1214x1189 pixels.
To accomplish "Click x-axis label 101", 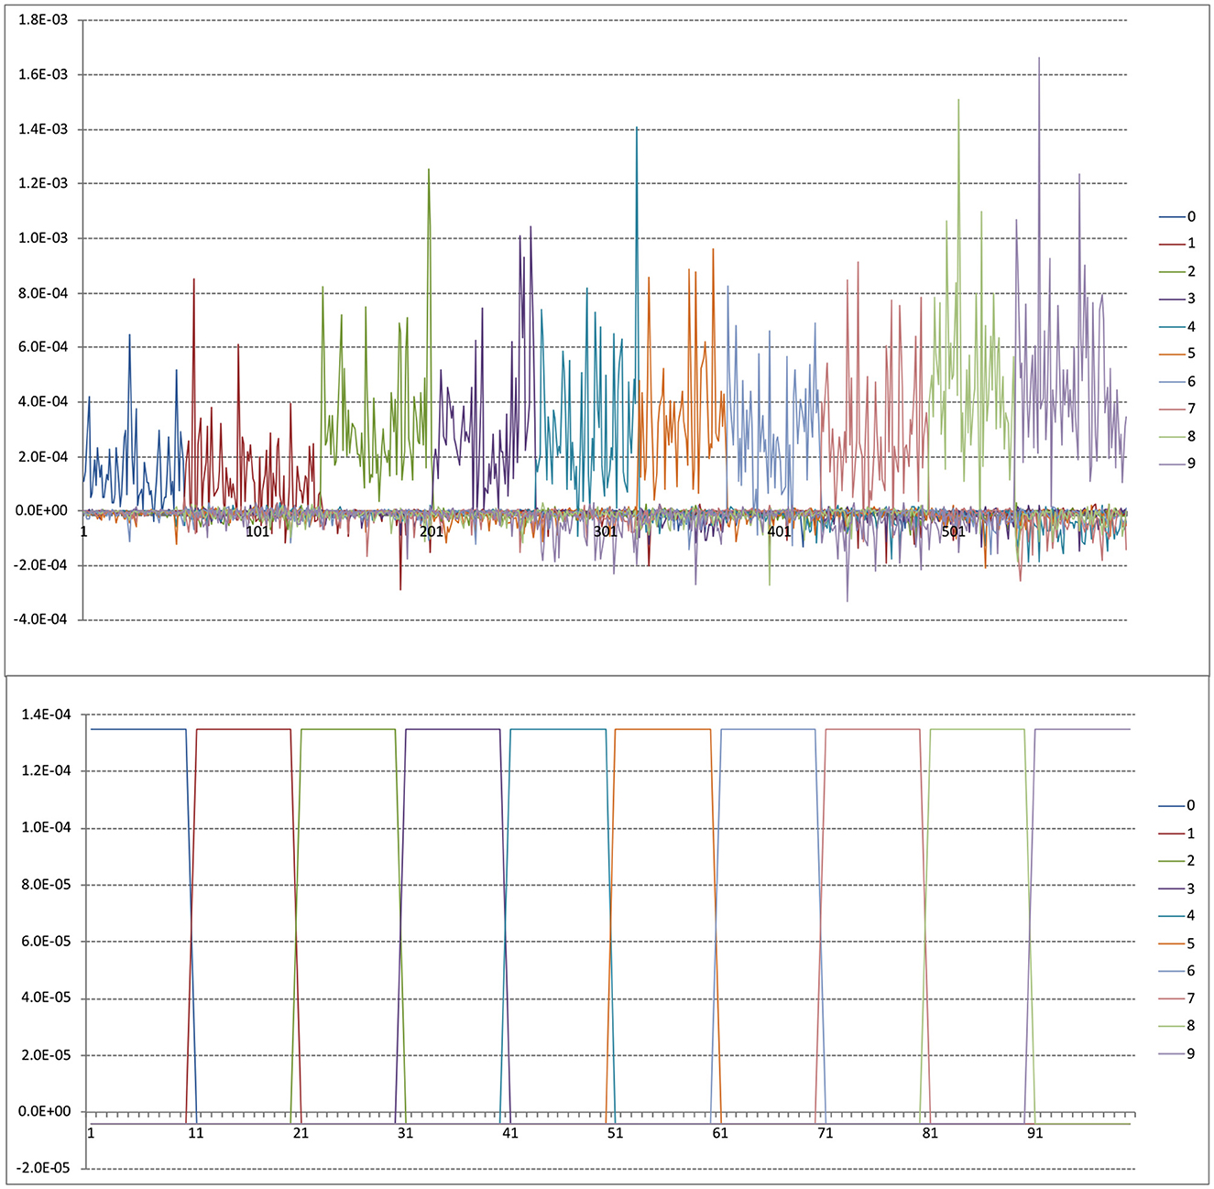I will 257,531.
